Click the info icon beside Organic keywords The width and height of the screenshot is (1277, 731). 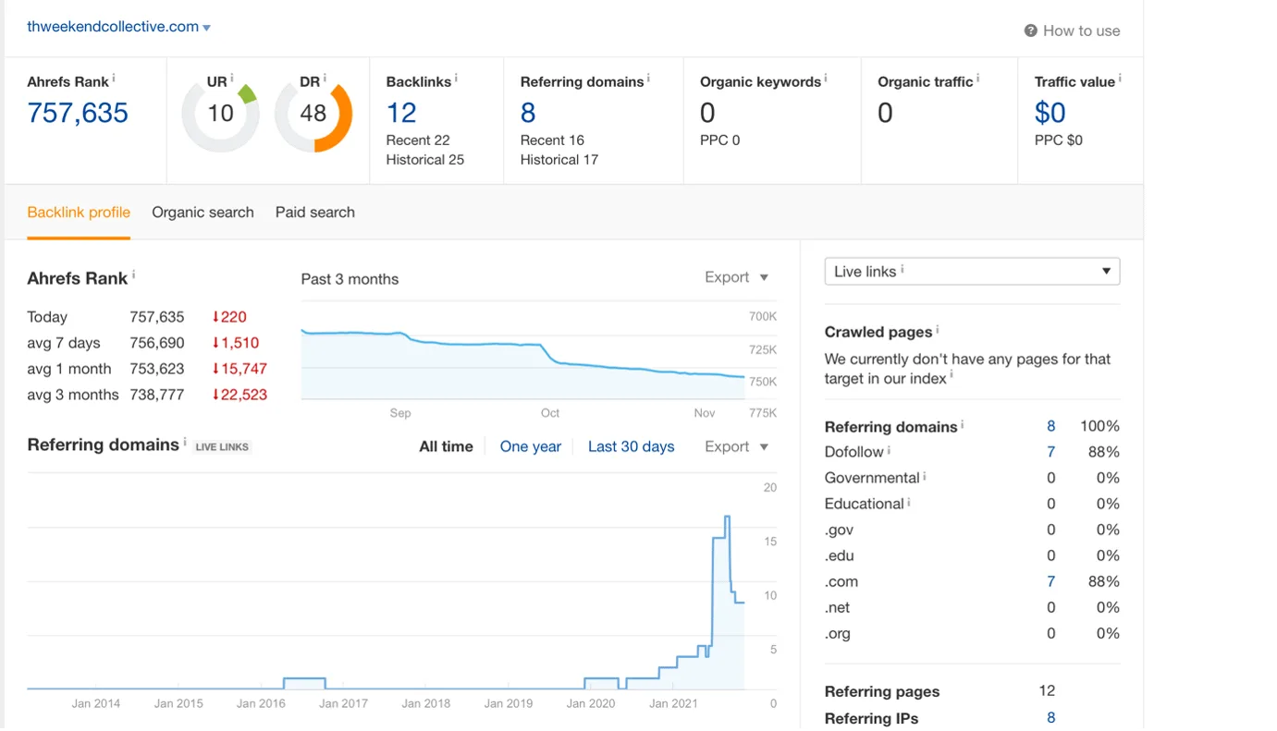point(826,78)
